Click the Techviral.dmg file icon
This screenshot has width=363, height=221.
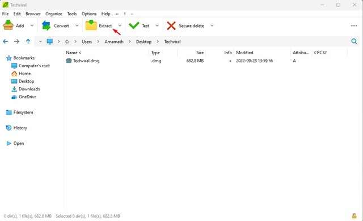click(69, 61)
